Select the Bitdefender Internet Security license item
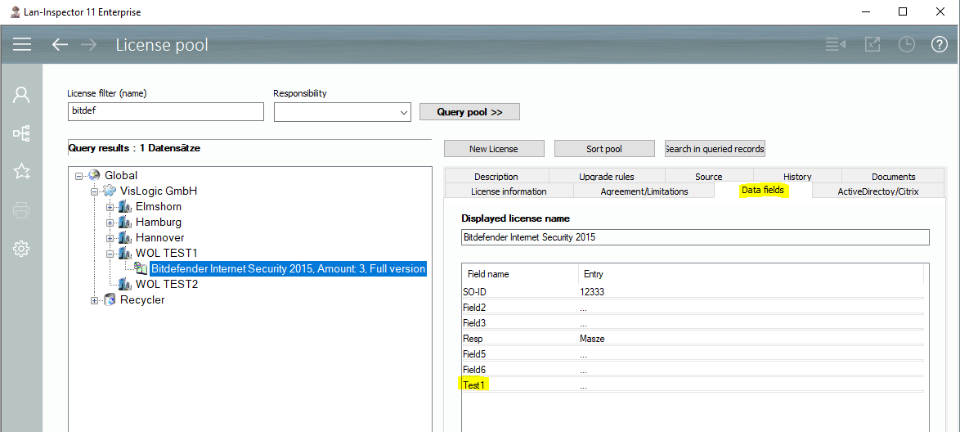This screenshot has height=432, width=960. pos(287,269)
